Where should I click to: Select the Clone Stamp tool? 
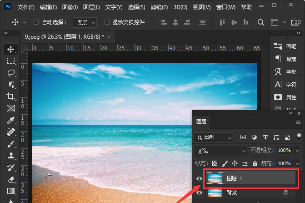tap(11, 156)
